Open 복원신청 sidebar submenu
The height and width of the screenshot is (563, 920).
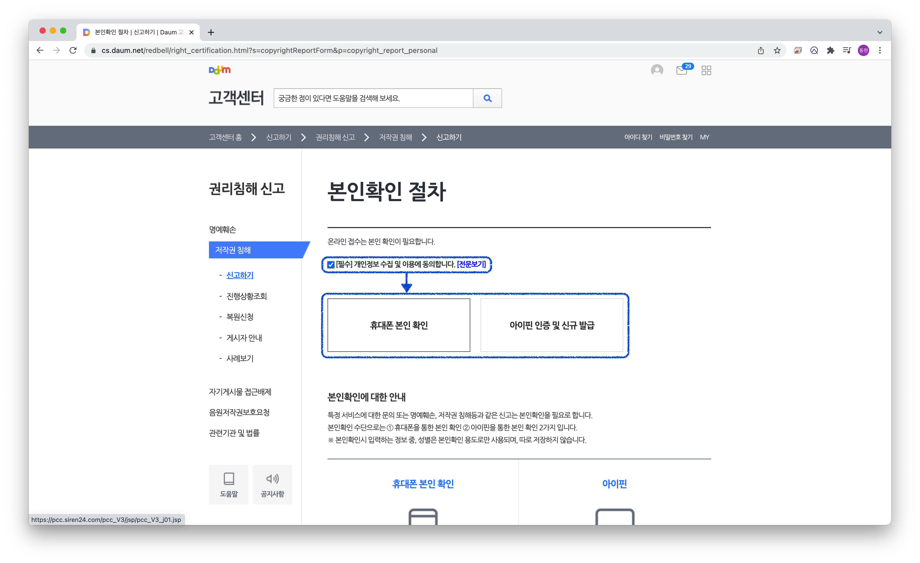[240, 317]
